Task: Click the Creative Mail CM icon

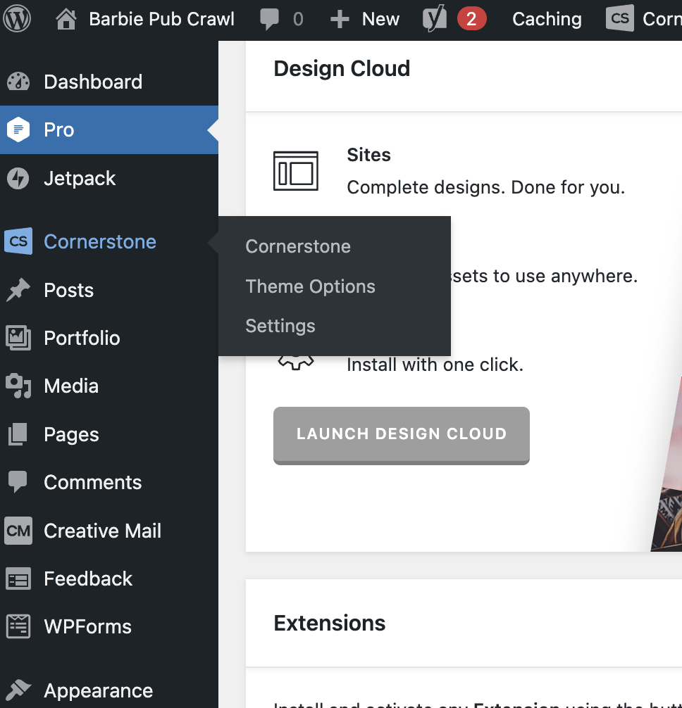Action: point(18,531)
